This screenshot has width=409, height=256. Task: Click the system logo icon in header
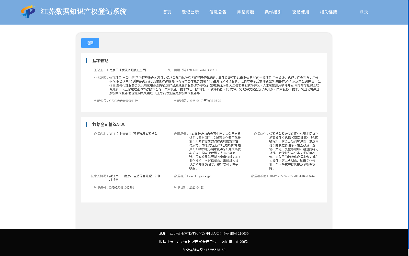point(28,12)
